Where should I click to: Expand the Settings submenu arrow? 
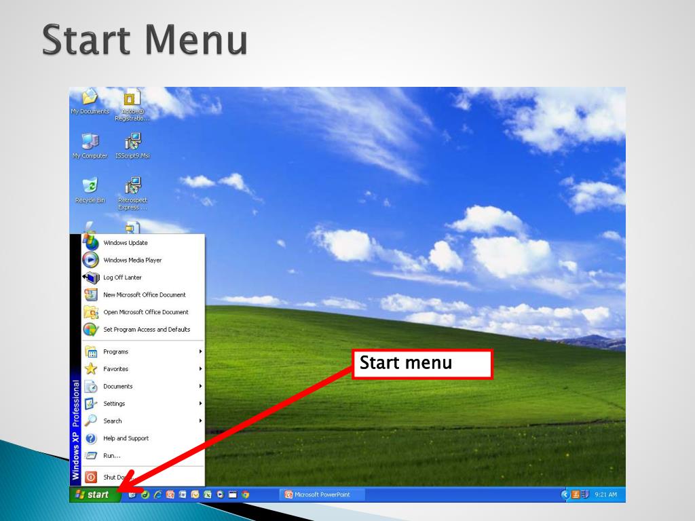click(200, 403)
